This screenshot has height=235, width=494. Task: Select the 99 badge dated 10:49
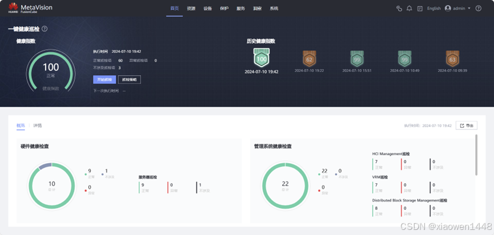[404, 58]
